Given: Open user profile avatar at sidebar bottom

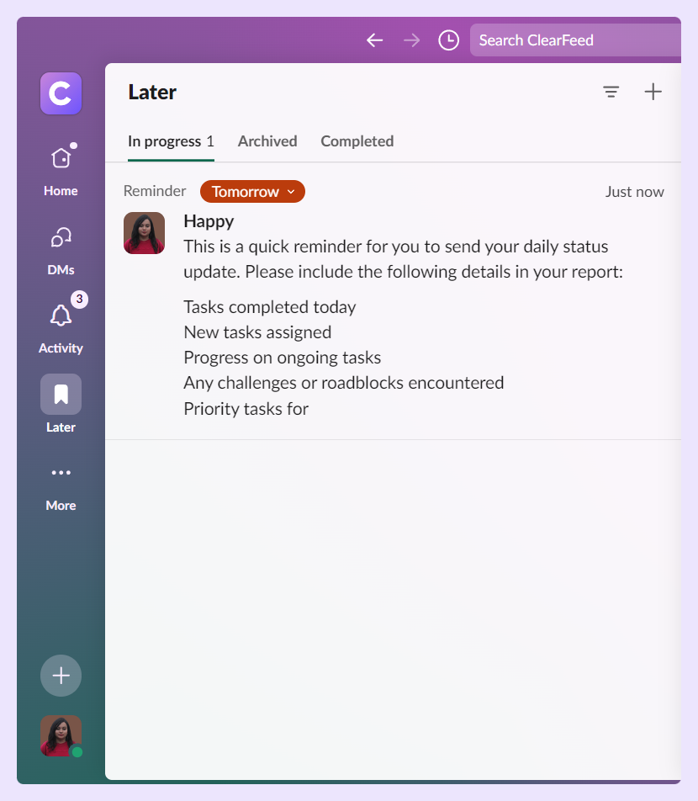Looking at the screenshot, I should coord(61,735).
